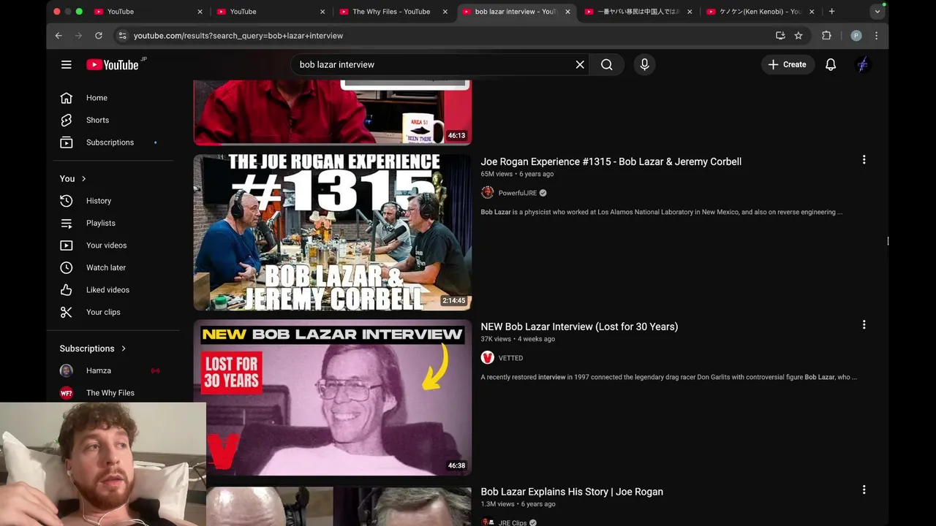Viewport: 936px width, 526px height.
Task: Expand the Subscriptions section header
Action: pos(93,348)
